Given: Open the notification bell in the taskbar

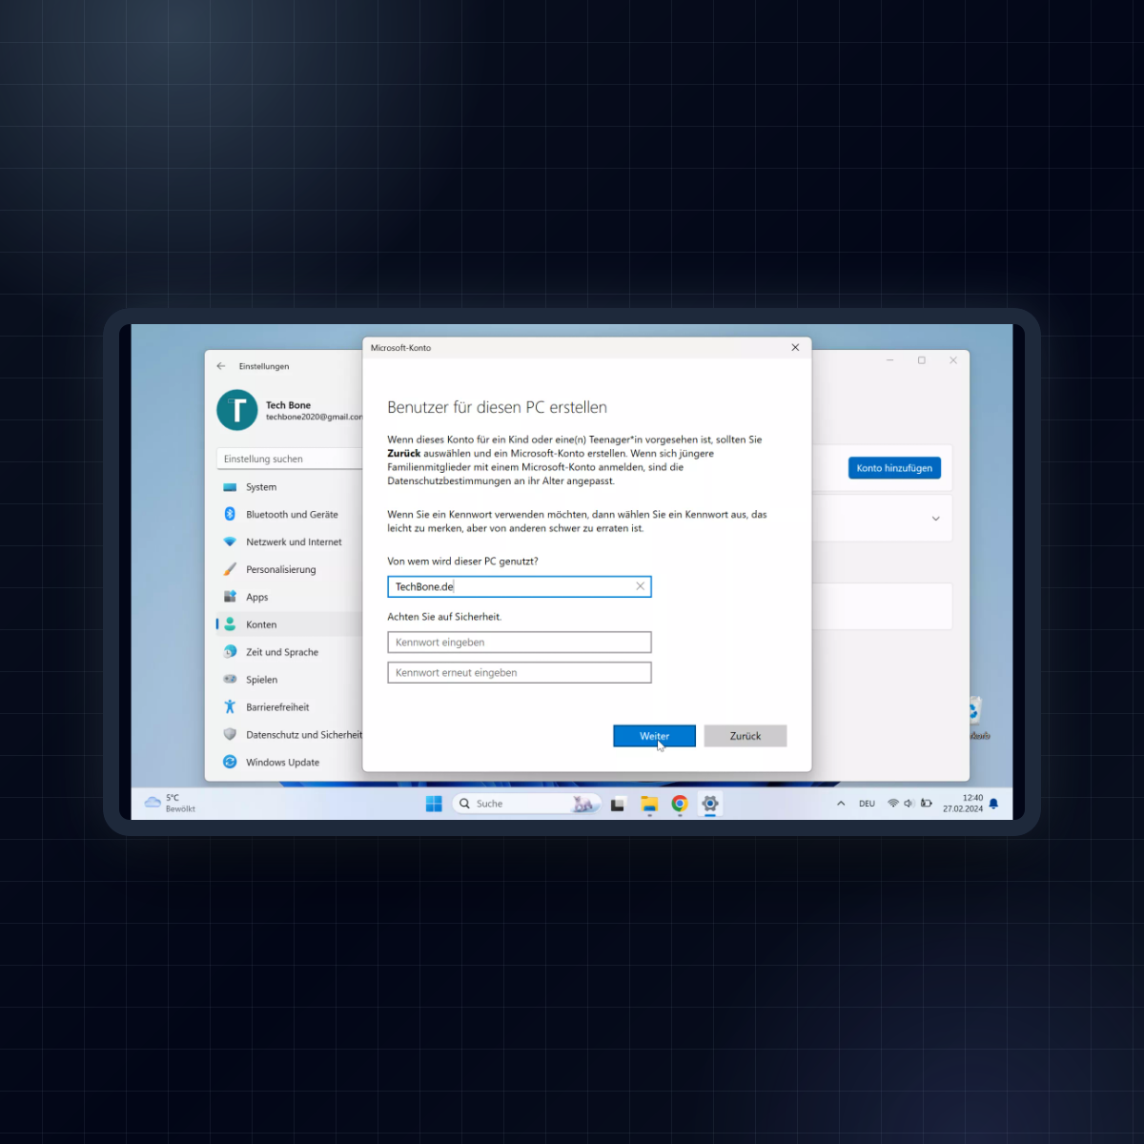Looking at the screenshot, I should pyautogui.click(x=993, y=804).
